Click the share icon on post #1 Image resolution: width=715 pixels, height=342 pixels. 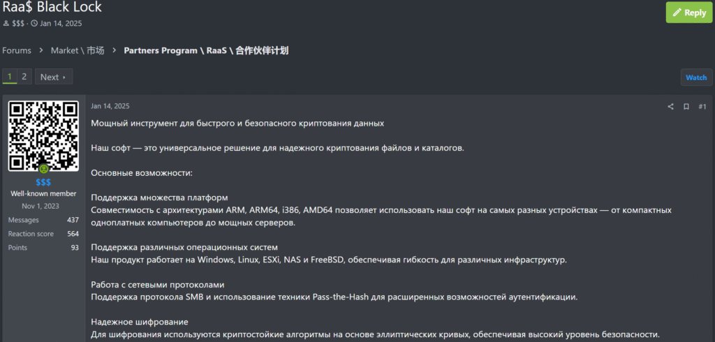pos(670,107)
